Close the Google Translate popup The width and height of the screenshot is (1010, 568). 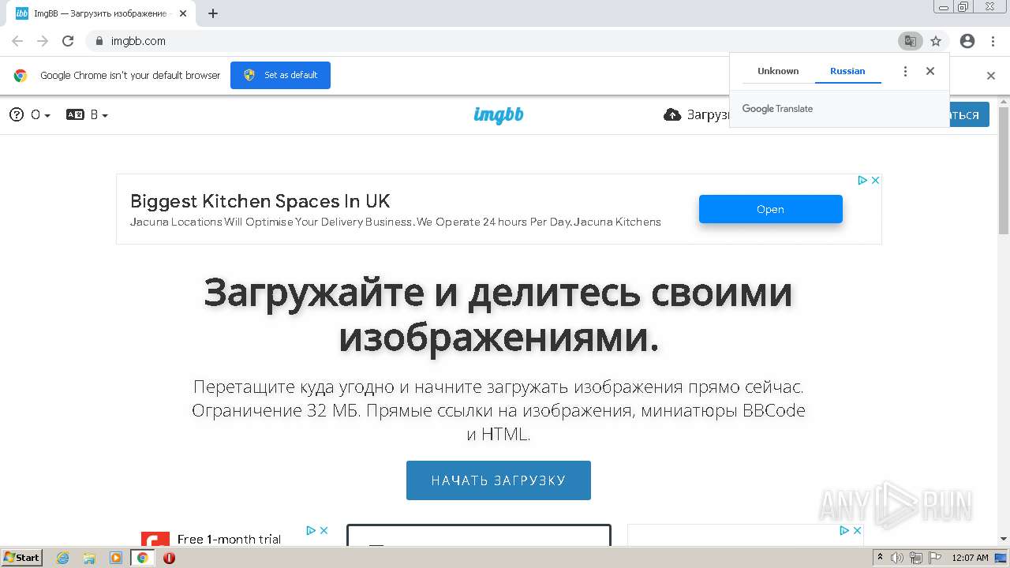[x=930, y=71]
